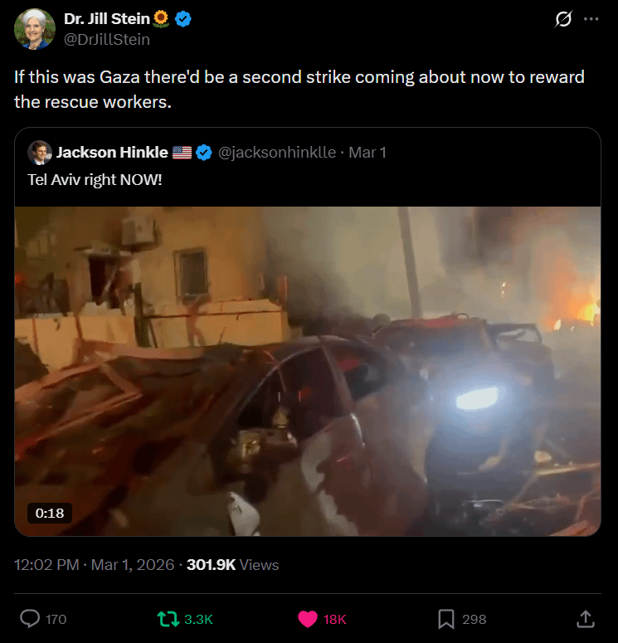618x643 pixels.
Task: Click the 301.9K Views count
Action: [x=233, y=565]
